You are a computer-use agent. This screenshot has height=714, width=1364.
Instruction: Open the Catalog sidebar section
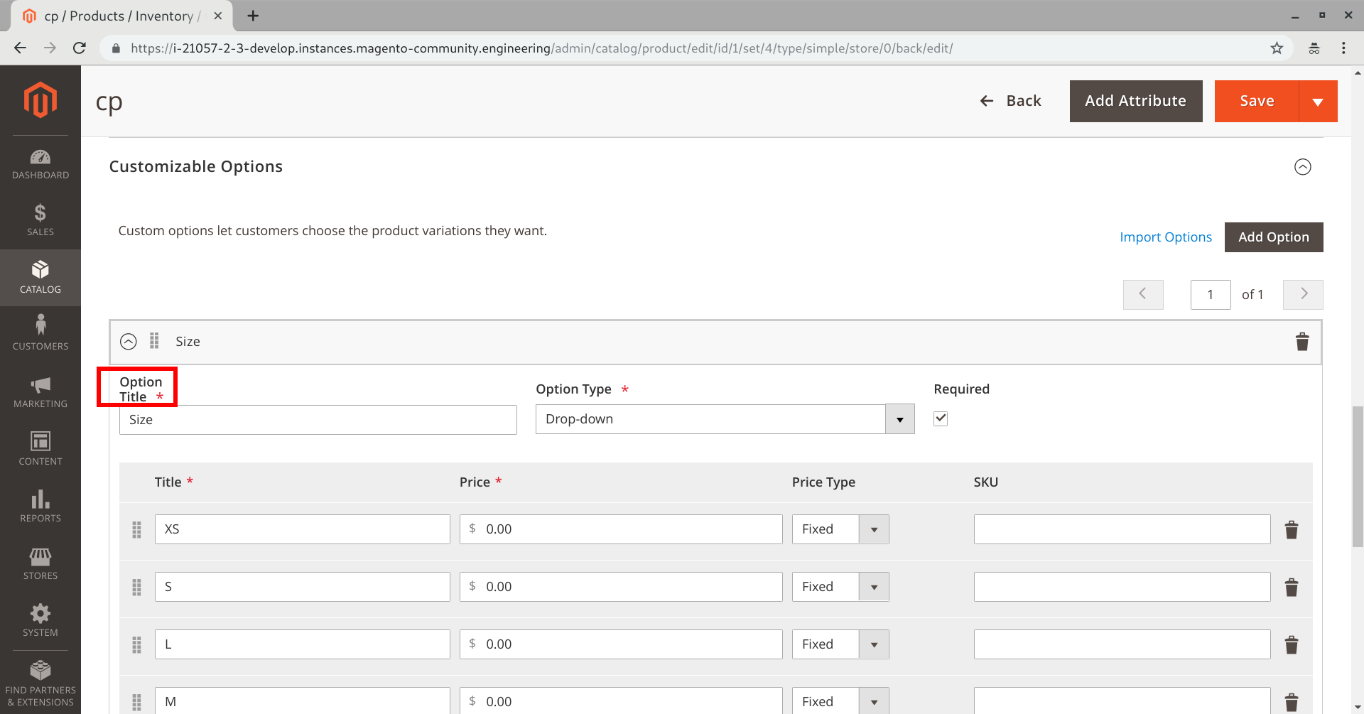(40, 277)
